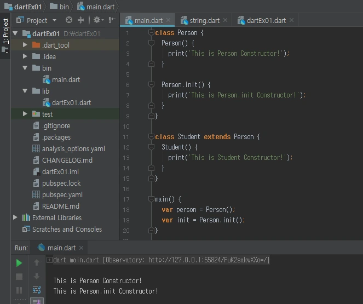Toggle soft-wrap in Run console

pos(37,289)
